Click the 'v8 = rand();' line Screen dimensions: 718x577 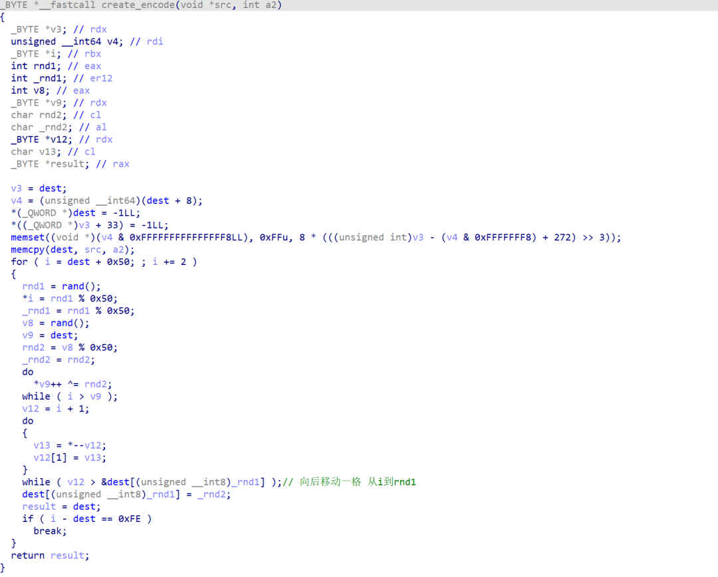[56, 323]
